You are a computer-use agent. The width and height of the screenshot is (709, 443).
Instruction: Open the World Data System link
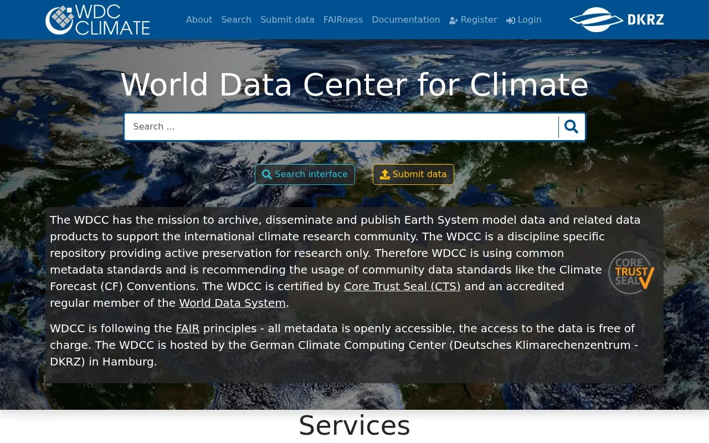point(233,303)
